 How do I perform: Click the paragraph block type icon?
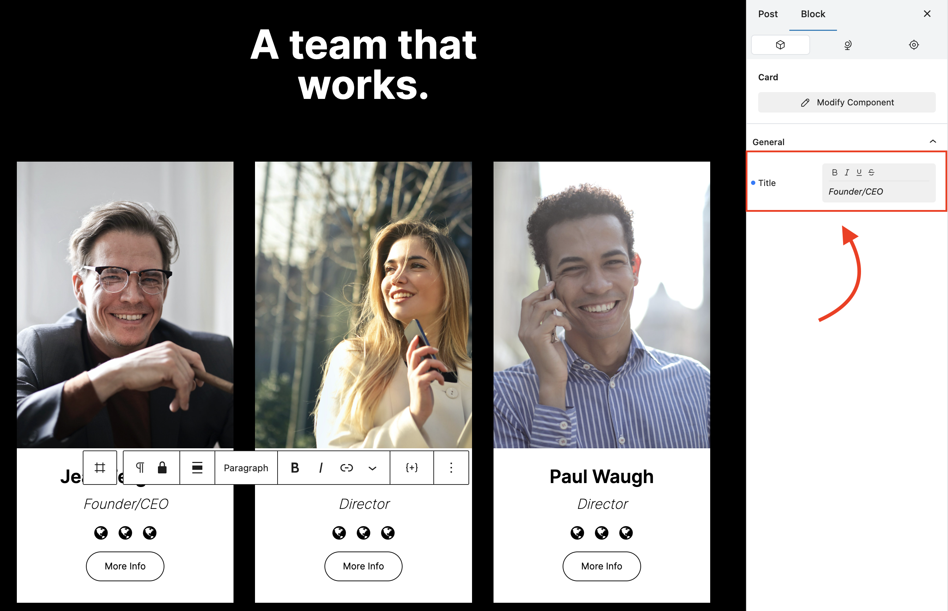click(140, 467)
